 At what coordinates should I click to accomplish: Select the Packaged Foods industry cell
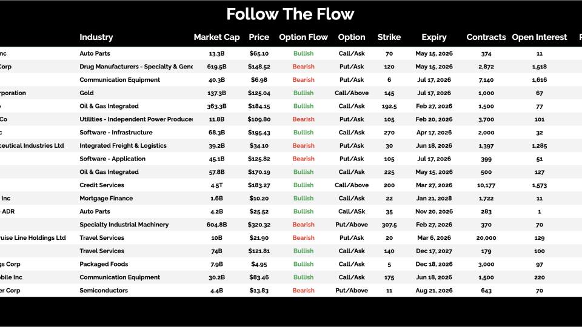coord(103,264)
